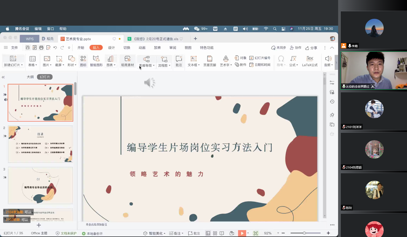Select the slide 2 目录 thumbnail
The width and height of the screenshot is (407, 237).
point(40,144)
